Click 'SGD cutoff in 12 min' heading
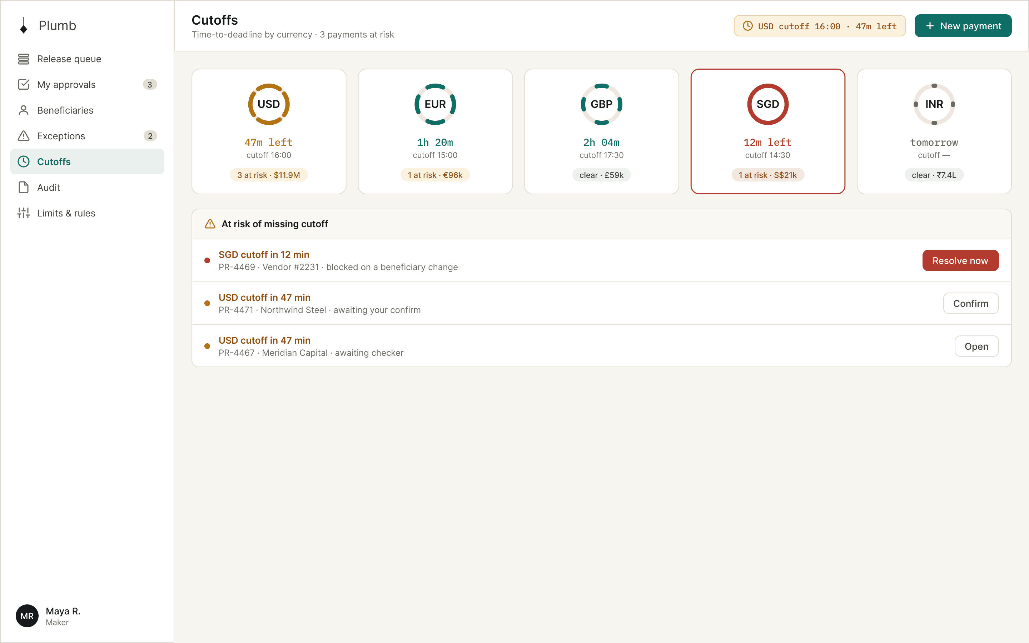Viewport: 1029px width, 643px height. coord(264,254)
